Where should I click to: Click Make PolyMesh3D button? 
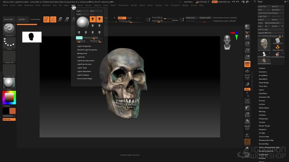tap(274, 23)
